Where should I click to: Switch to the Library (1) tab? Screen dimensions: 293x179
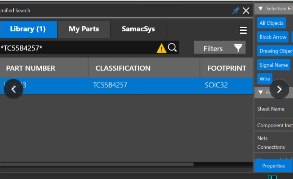tap(28, 29)
